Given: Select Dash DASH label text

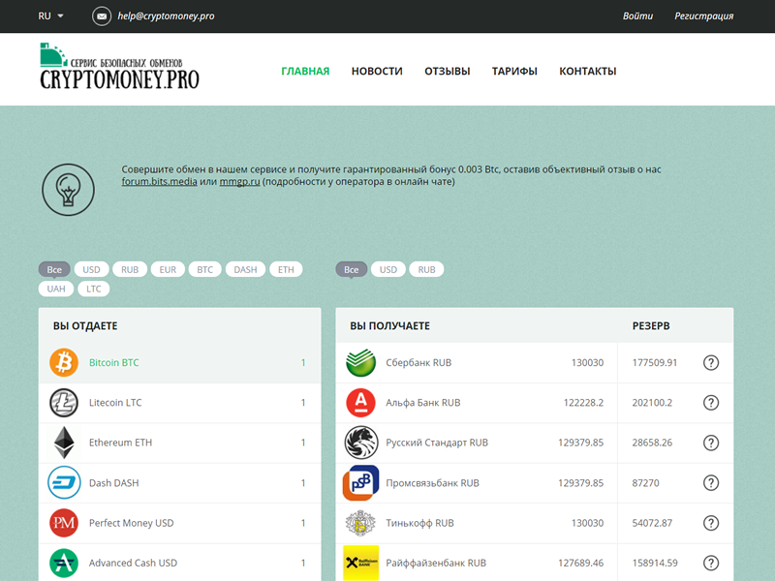Looking at the screenshot, I should point(114,482).
